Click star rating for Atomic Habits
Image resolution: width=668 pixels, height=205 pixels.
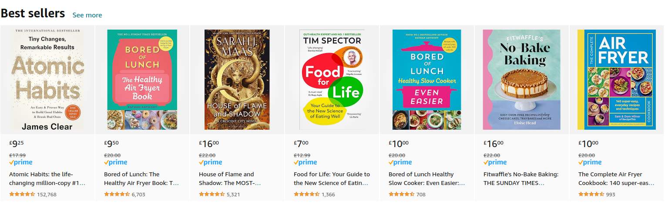click(22, 194)
